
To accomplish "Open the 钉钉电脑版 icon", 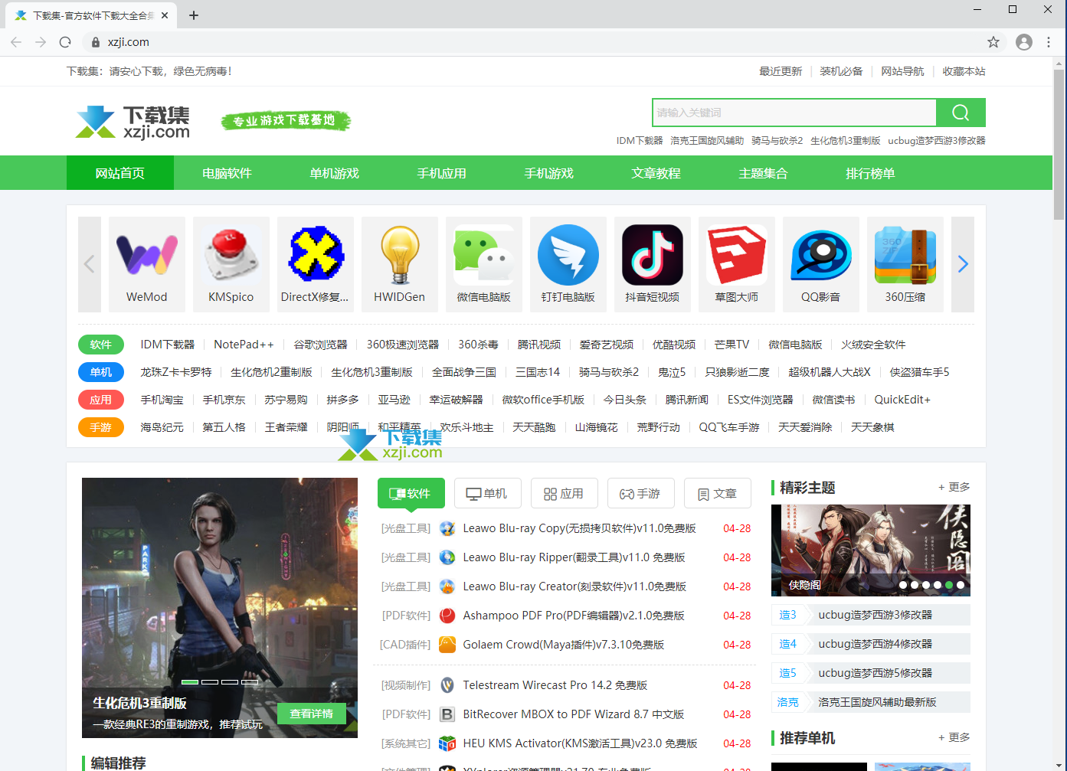I will point(568,255).
